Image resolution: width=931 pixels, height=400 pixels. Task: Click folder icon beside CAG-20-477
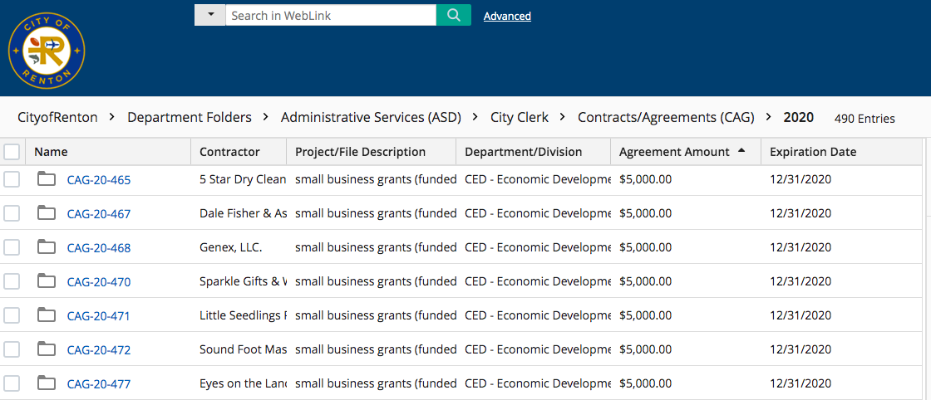click(47, 383)
